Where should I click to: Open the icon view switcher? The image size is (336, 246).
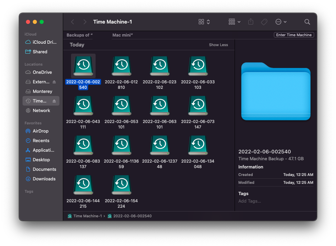(204, 22)
